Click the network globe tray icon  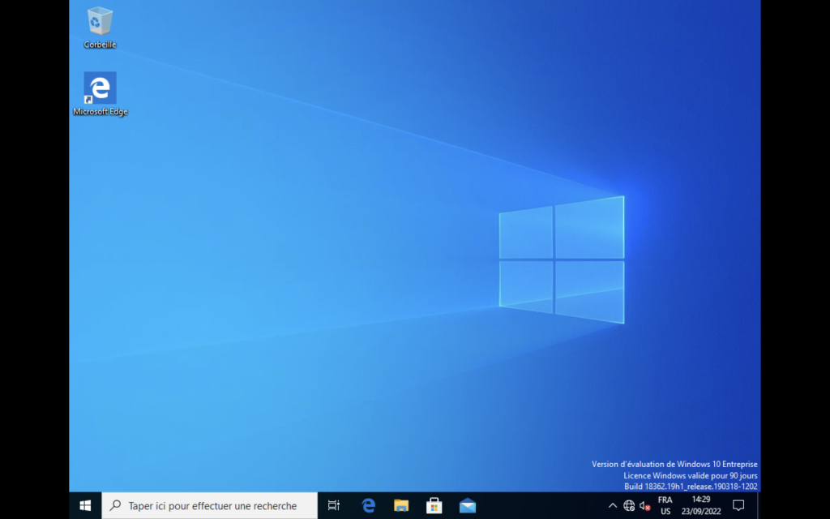point(629,505)
